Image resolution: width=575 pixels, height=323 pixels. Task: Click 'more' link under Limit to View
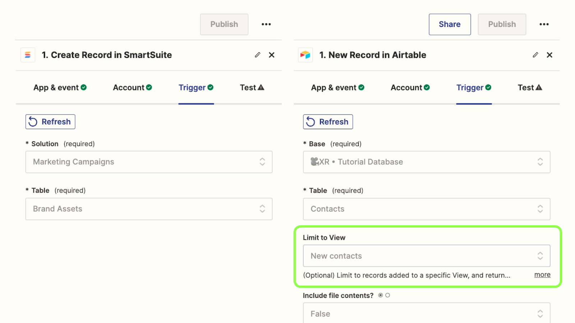pyautogui.click(x=542, y=275)
